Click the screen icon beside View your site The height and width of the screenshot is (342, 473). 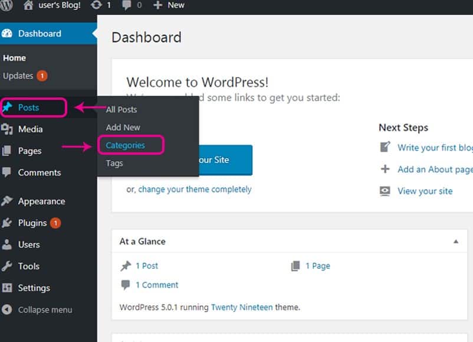[x=385, y=191]
